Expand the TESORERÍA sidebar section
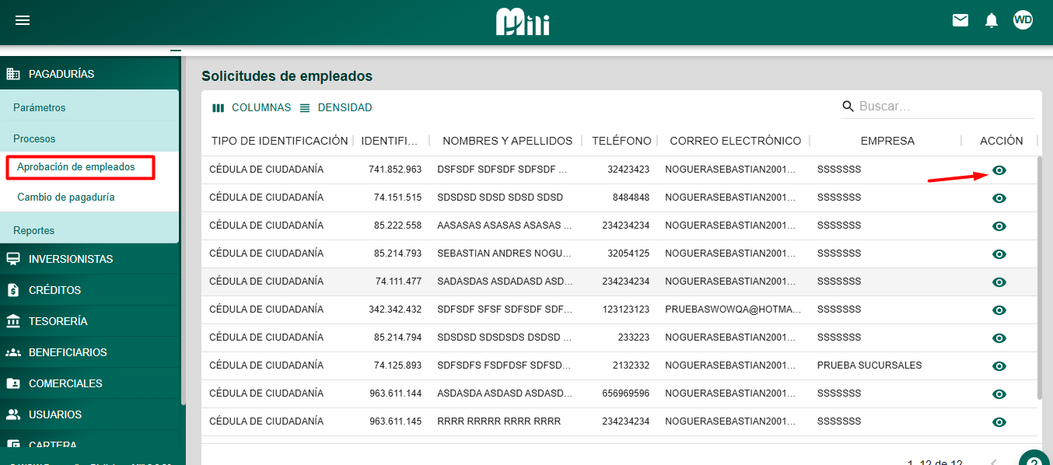1053x465 pixels. point(58,321)
